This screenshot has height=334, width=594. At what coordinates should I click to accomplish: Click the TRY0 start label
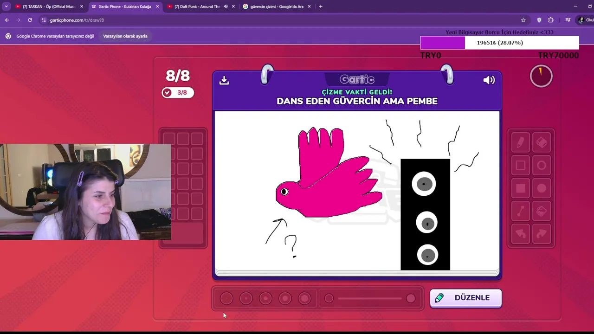click(x=431, y=56)
